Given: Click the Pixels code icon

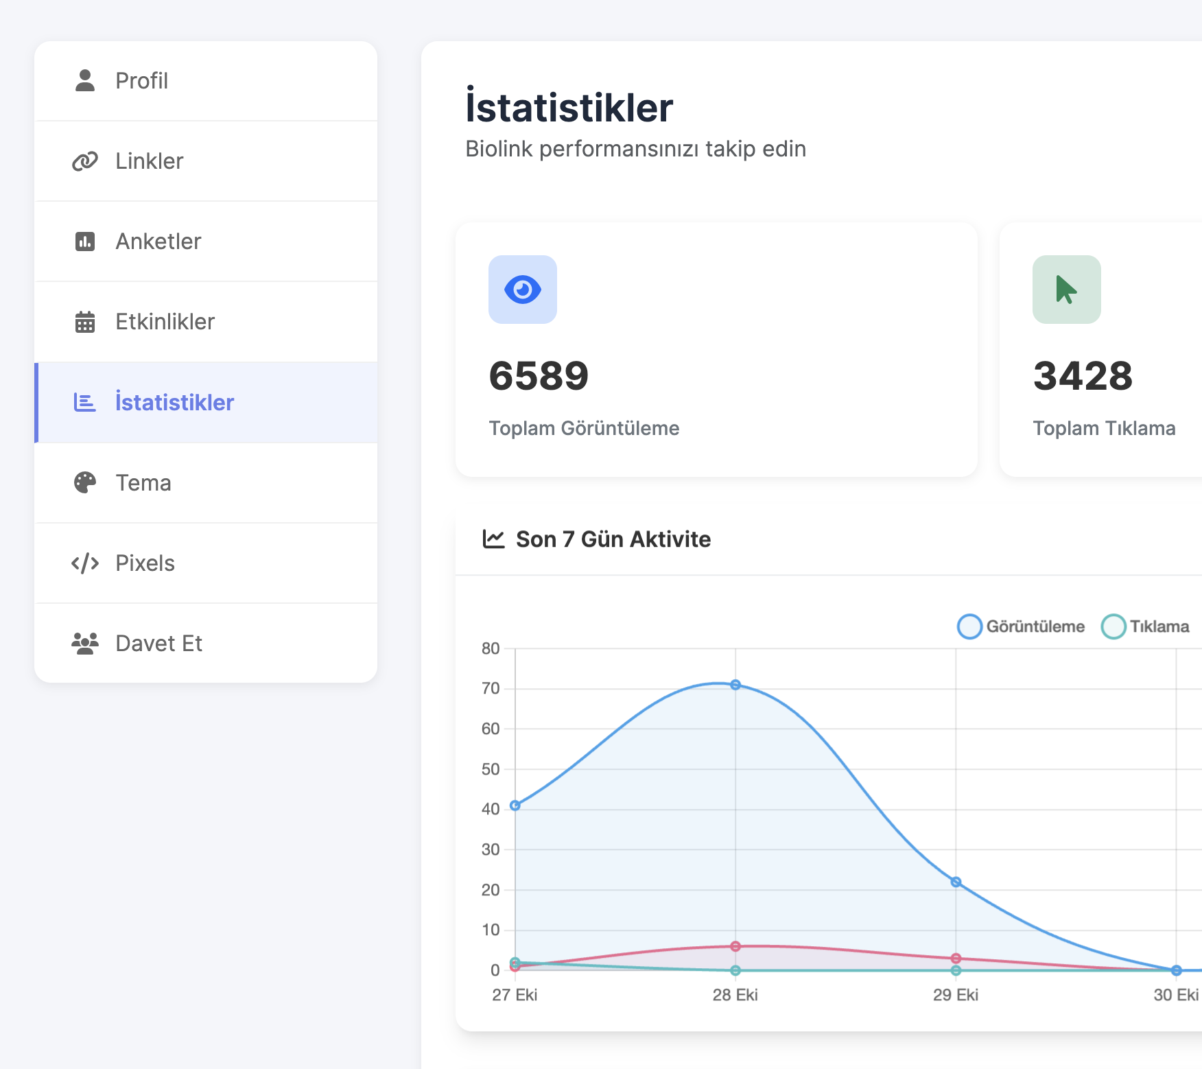Looking at the screenshot, I should coord(85,563).
